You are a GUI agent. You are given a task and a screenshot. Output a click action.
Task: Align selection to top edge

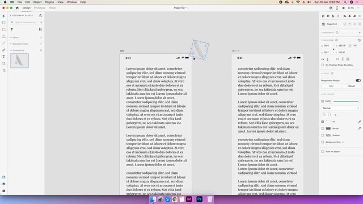pos(323,16)
